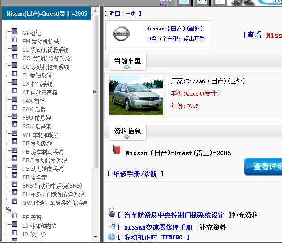Open the GI 概述 tree icon

pos(14,31)
